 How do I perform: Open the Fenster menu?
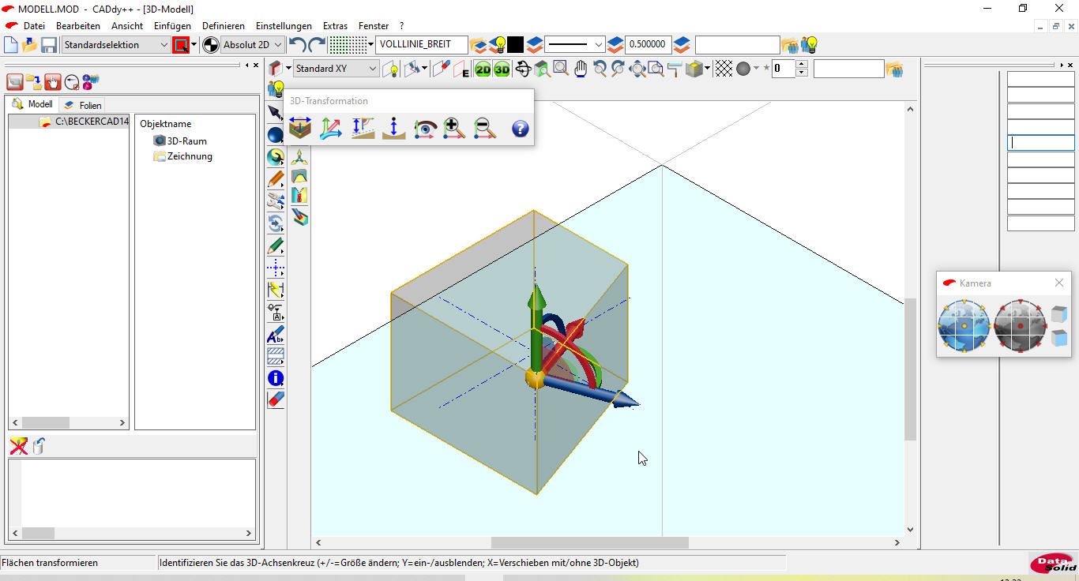(x=374, y=26)
